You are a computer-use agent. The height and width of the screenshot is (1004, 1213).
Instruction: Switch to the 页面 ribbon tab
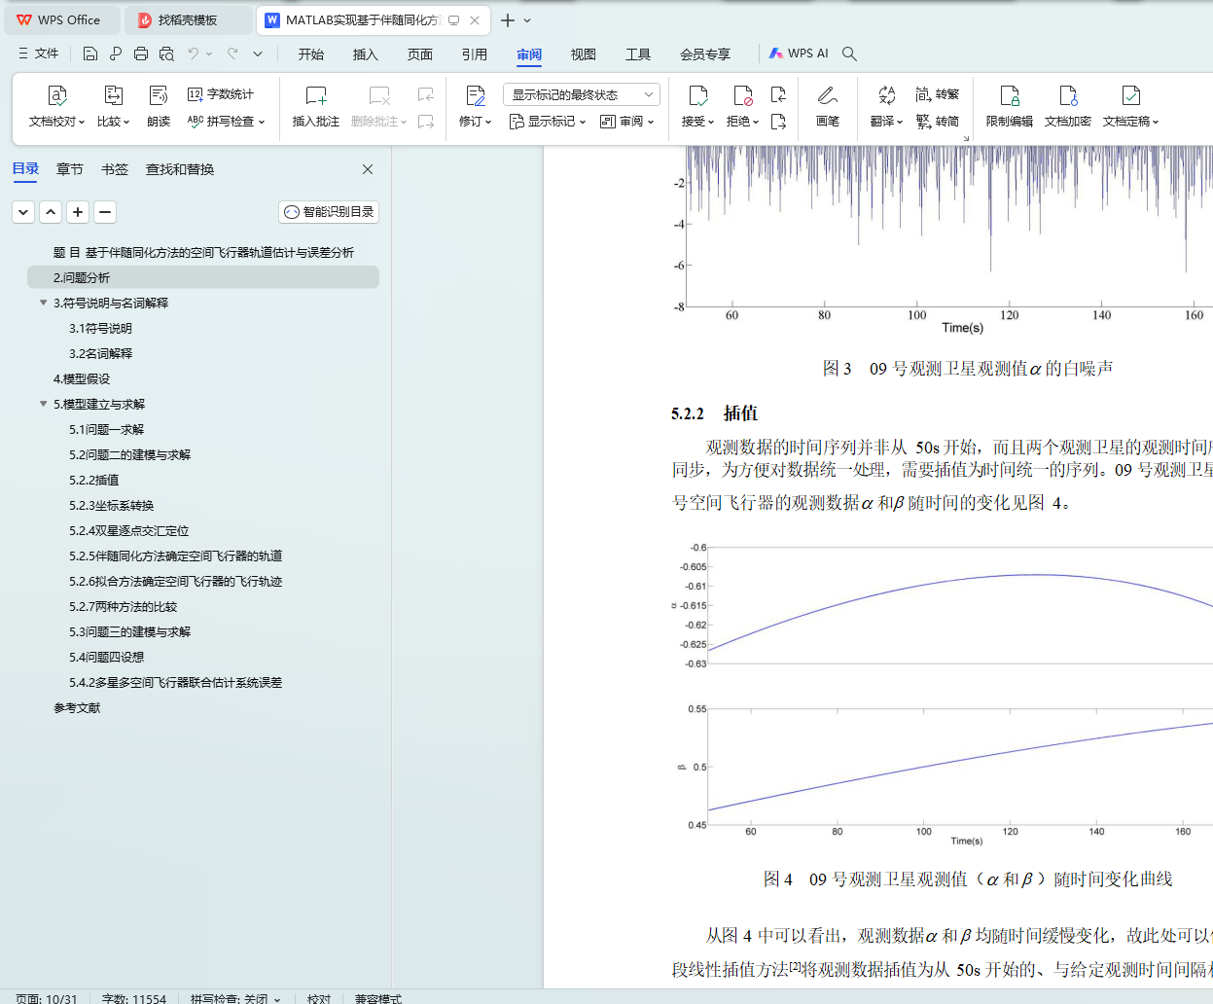click(x=420, y=54)
